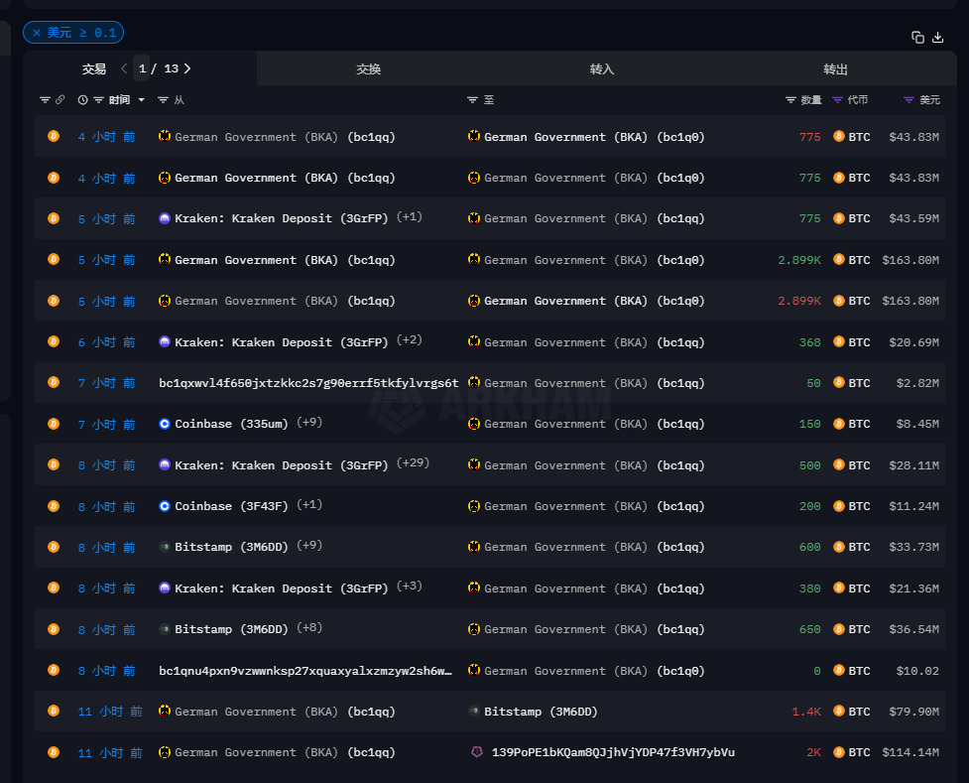Viewport: 969px width, 783px height.
Task: Switch to the 交换 tab
Action: coord(369,69)
